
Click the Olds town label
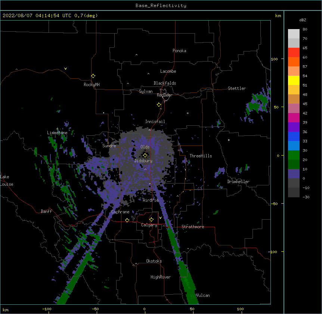(x=145, y=147)
